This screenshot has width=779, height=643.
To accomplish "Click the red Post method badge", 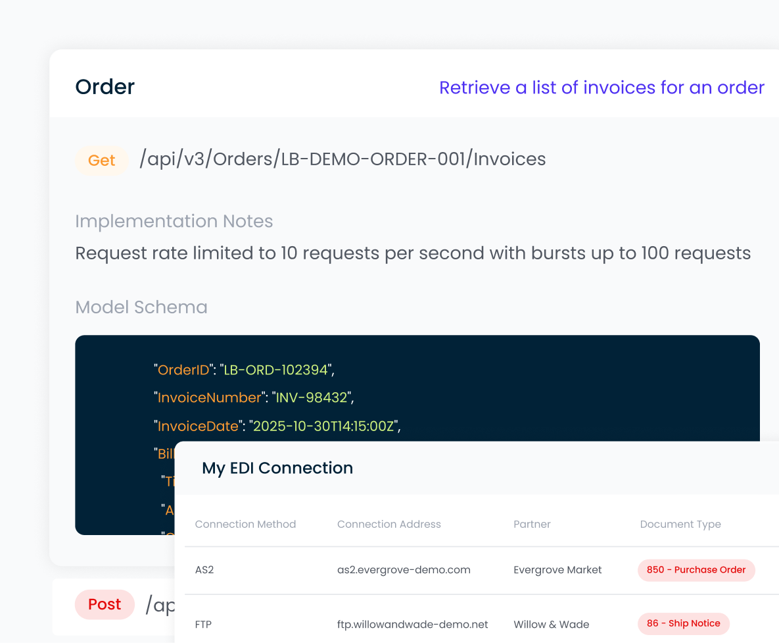I will (x=105, y=604).
